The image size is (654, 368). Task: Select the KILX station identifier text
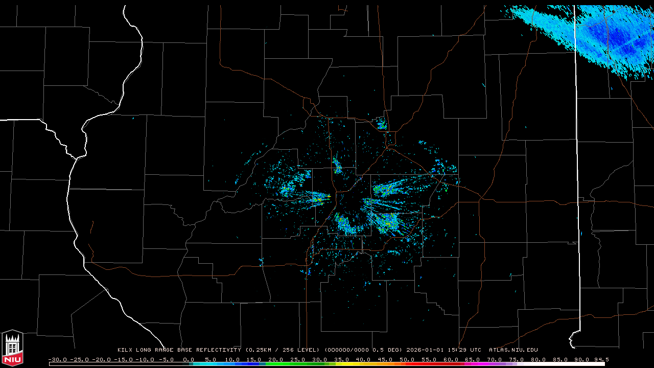pos(125,350)
